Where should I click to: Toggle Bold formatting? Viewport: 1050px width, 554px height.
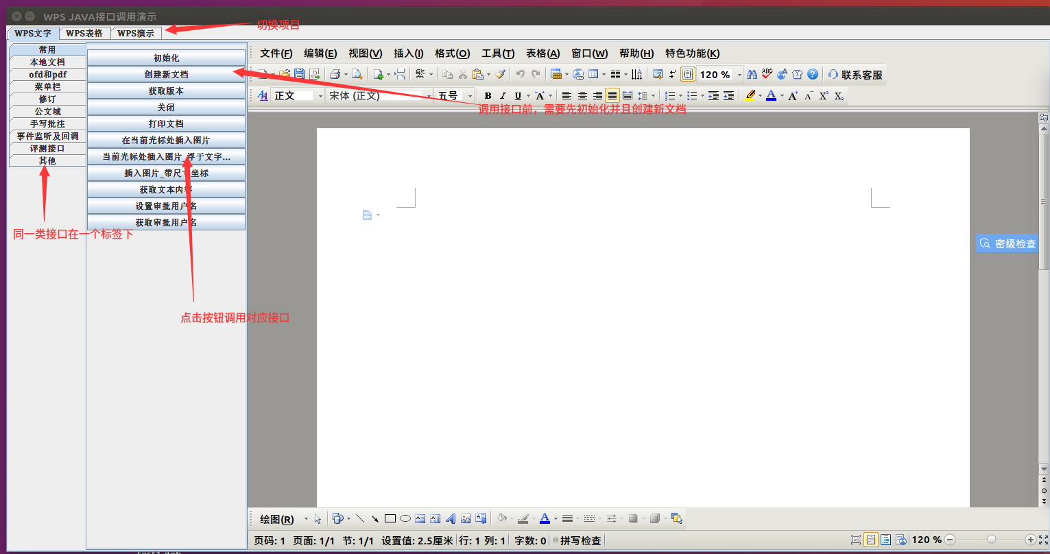pos(488,96)
